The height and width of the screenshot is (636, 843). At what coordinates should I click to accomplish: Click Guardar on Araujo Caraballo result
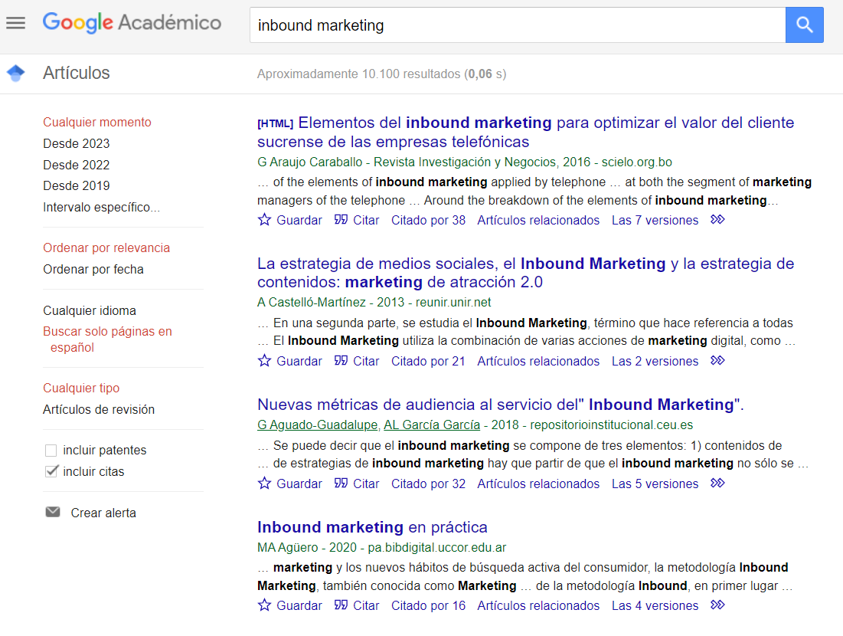coord(299,220)
